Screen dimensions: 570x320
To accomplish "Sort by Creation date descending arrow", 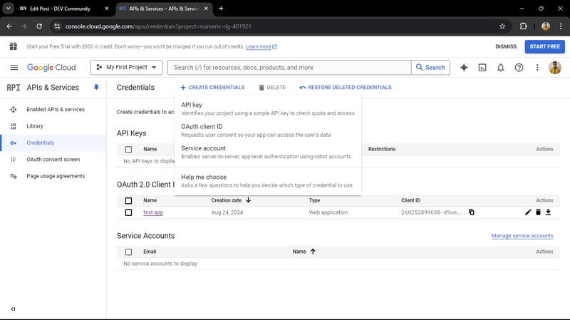I will tap(248, 200).
